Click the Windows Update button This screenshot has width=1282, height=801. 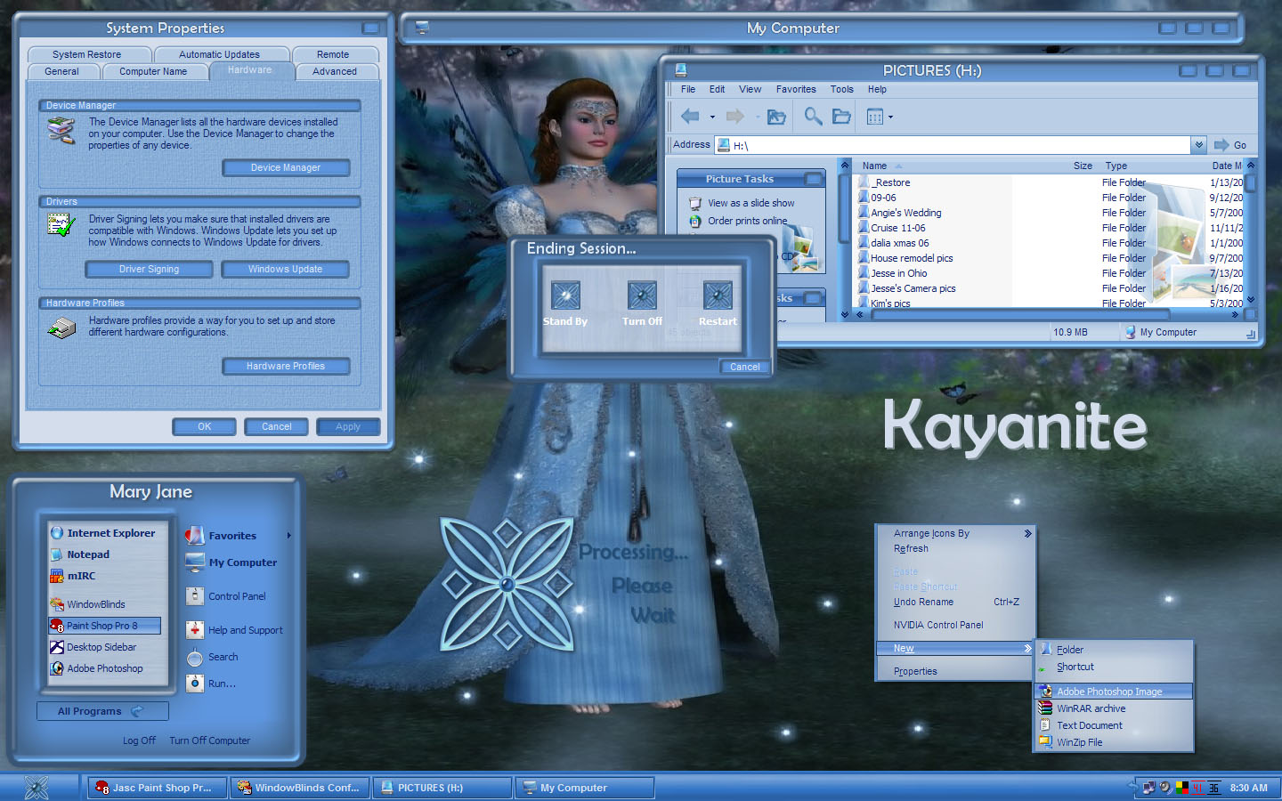[286, 269]
